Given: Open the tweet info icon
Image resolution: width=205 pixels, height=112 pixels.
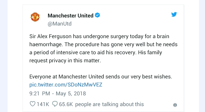Looking at the screenshot, I should pos(175,105).
